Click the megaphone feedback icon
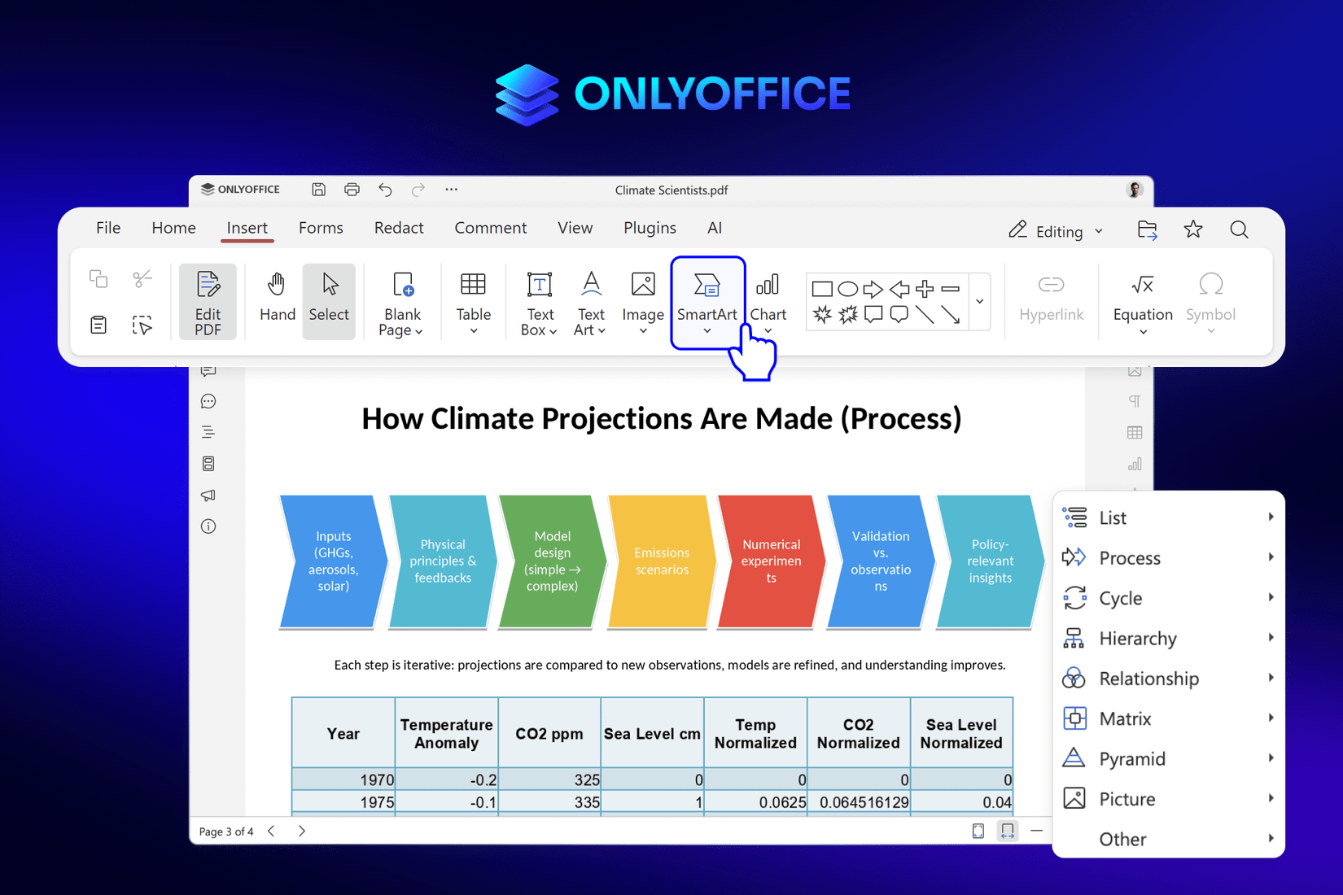The height and width of the screenshot is (895, 1343). click(208, 495)
